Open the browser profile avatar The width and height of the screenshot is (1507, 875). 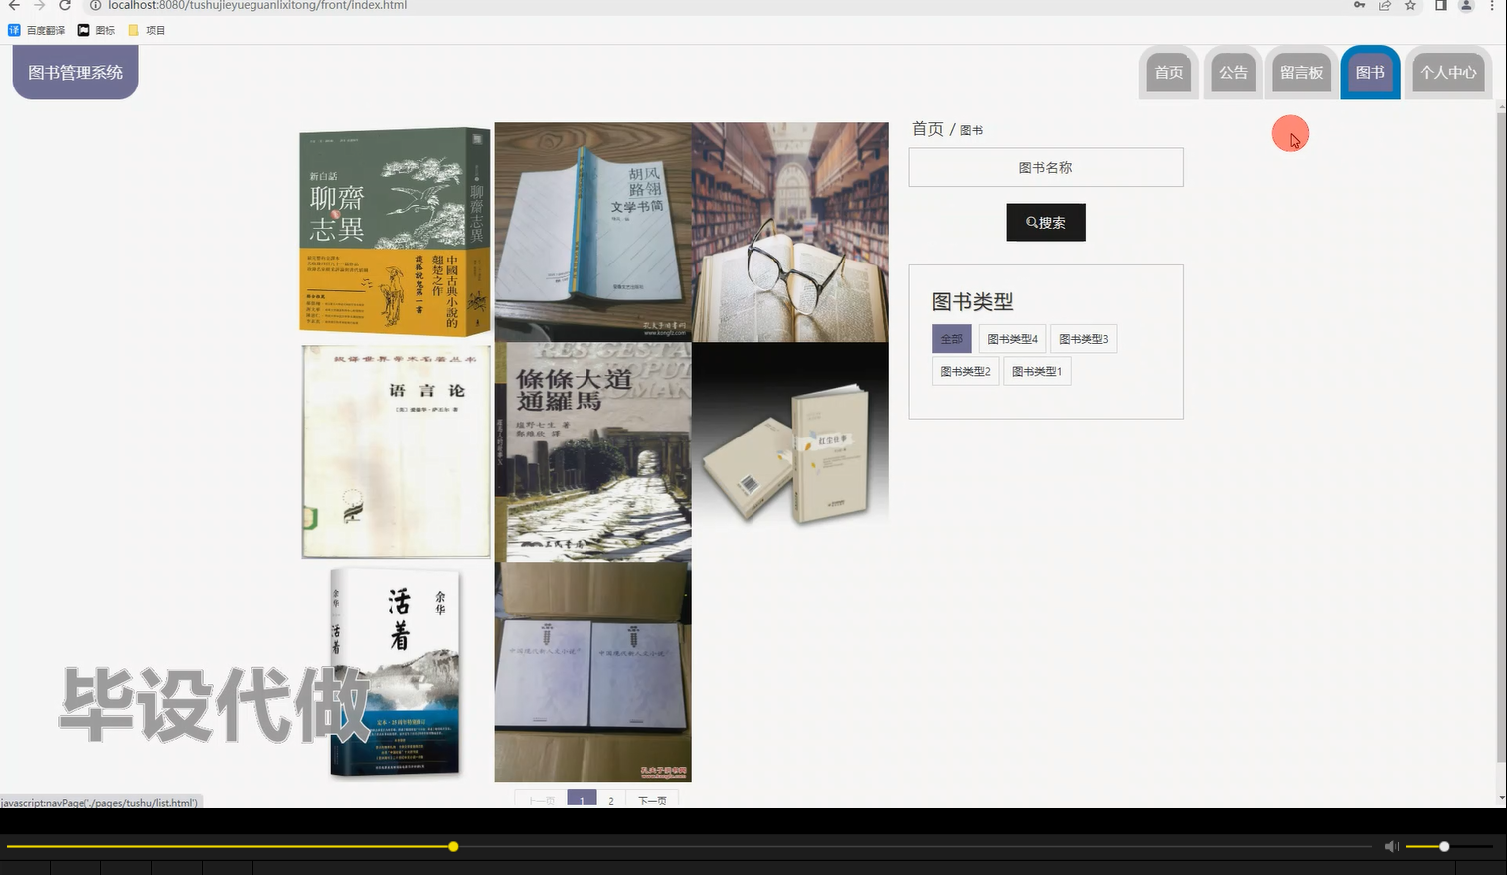point(1466,5)
